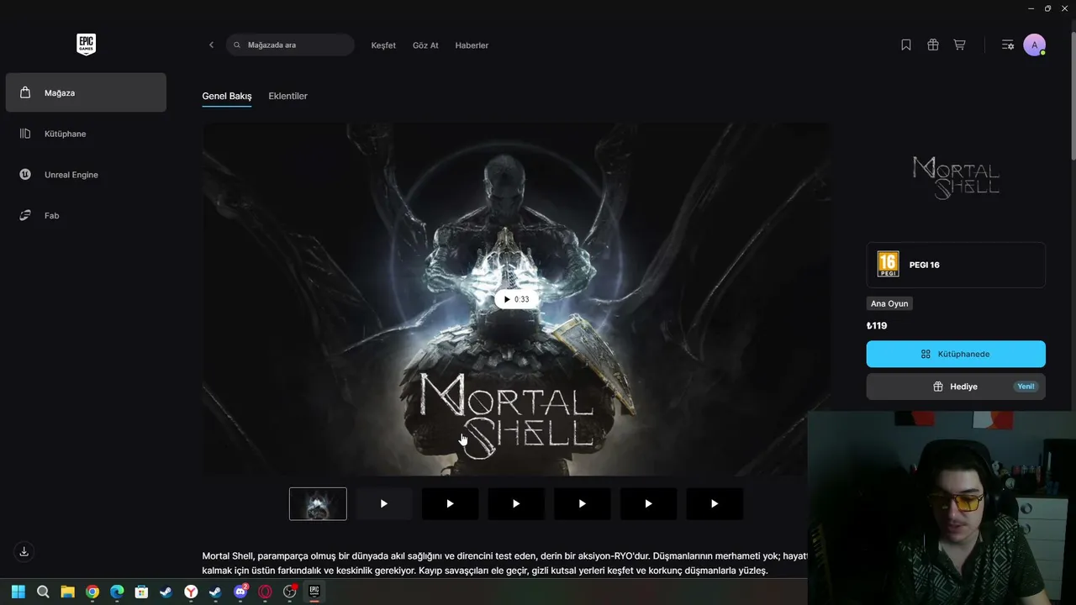Play the 0:33 Mortal Shell trailer
The image size is (1076, 605).
point(516,299)
